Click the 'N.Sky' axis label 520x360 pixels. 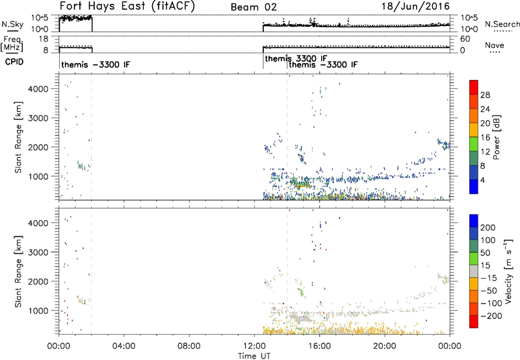coord(12,24)
